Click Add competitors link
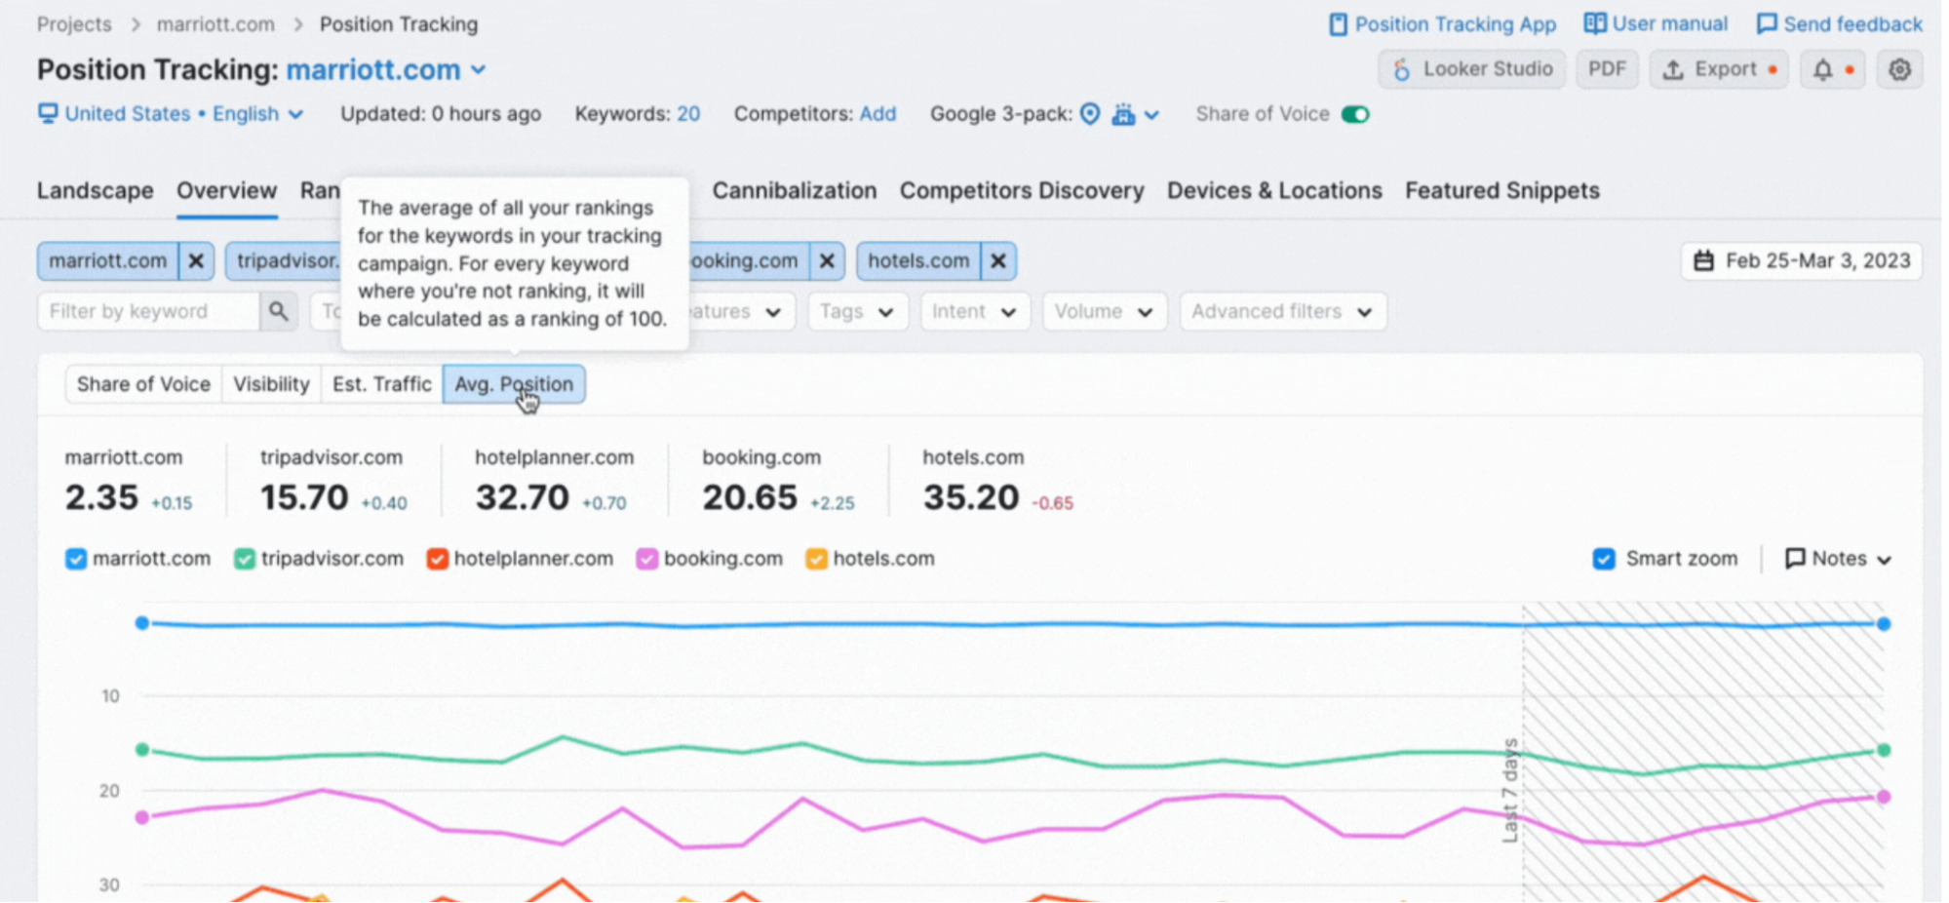The image size is (1949, 903). click(x=877, y=114)
